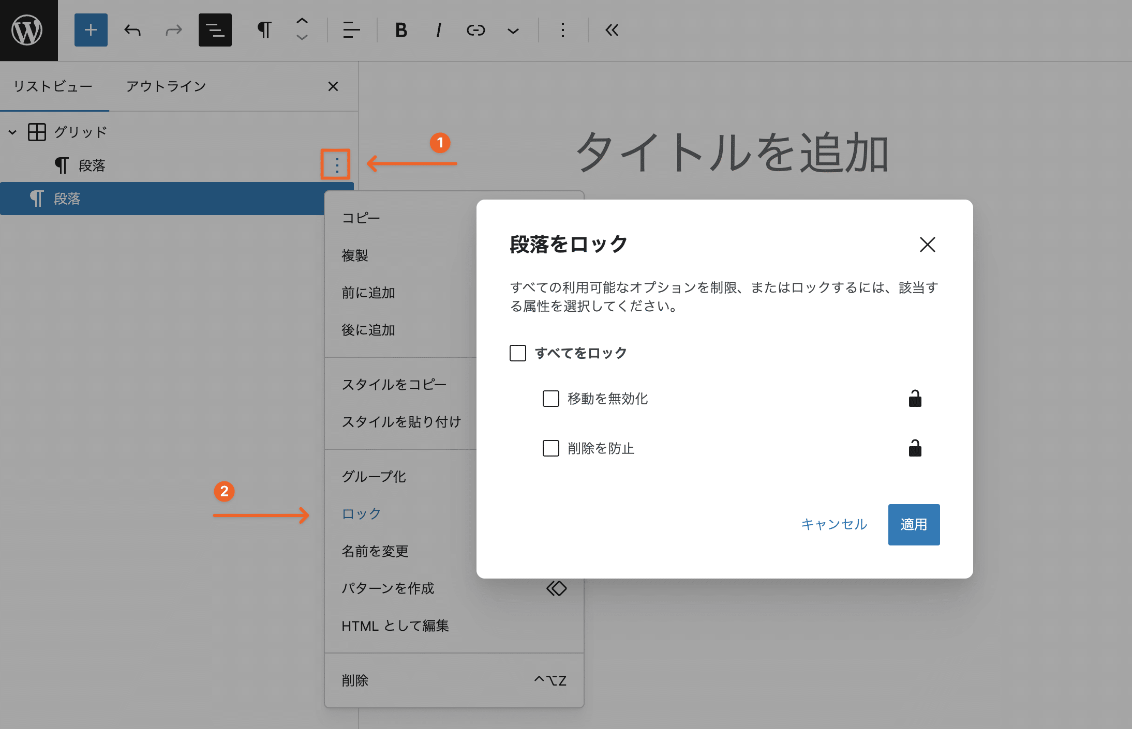1132x729 pixels.
Task: Open block options in top toolbar
Action: [x=563, y=30]
